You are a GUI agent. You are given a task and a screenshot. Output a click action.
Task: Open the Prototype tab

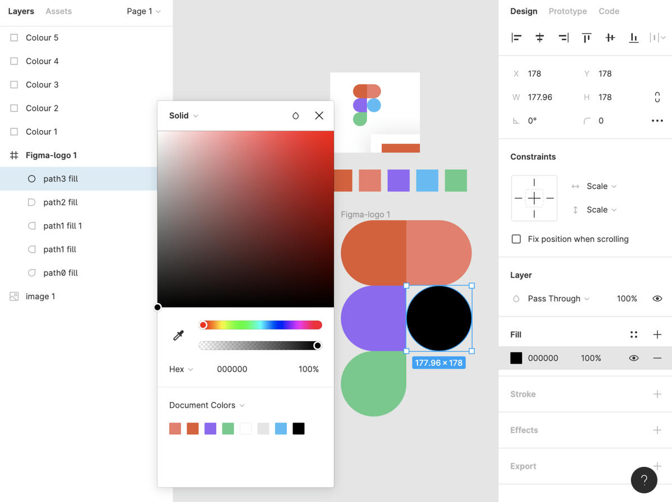click(x=567, y=11)
